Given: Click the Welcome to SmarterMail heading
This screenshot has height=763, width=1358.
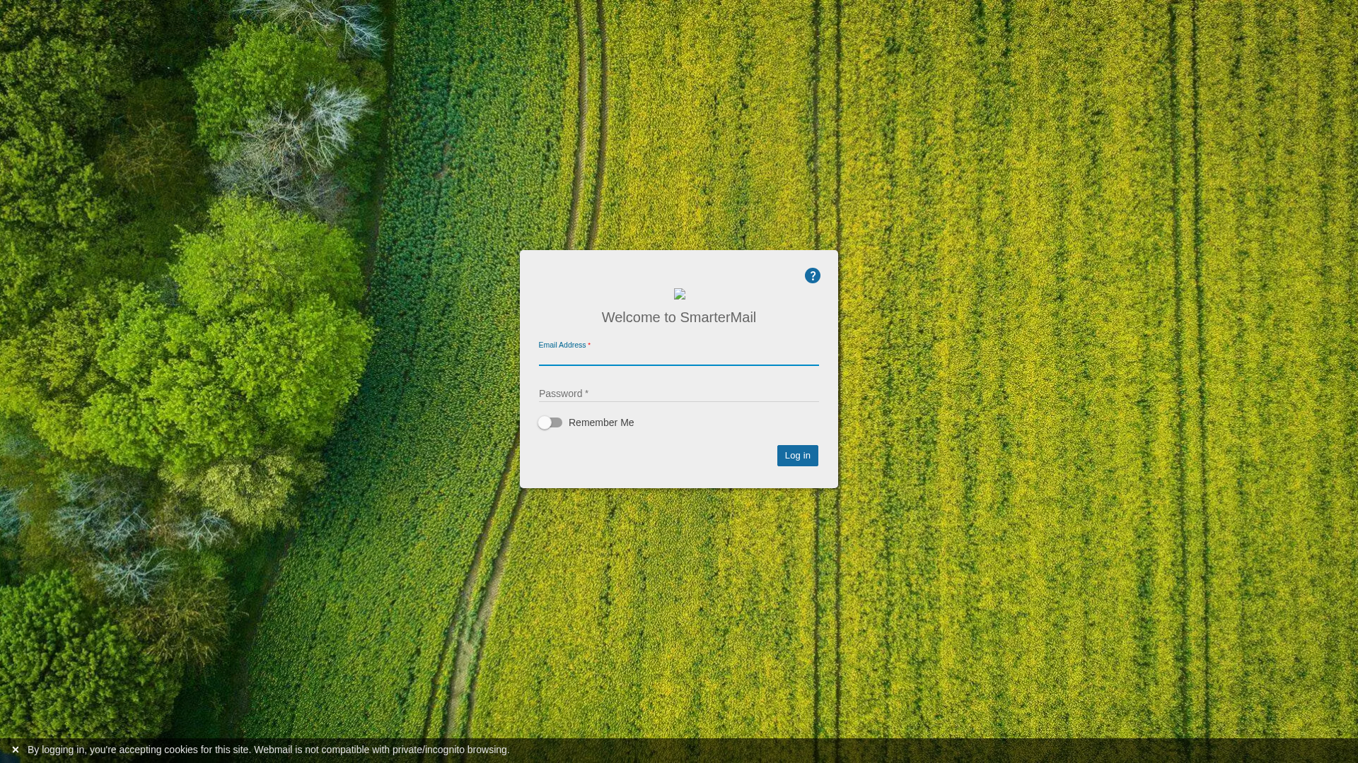Looking at the screenshot, I should 679,317.
